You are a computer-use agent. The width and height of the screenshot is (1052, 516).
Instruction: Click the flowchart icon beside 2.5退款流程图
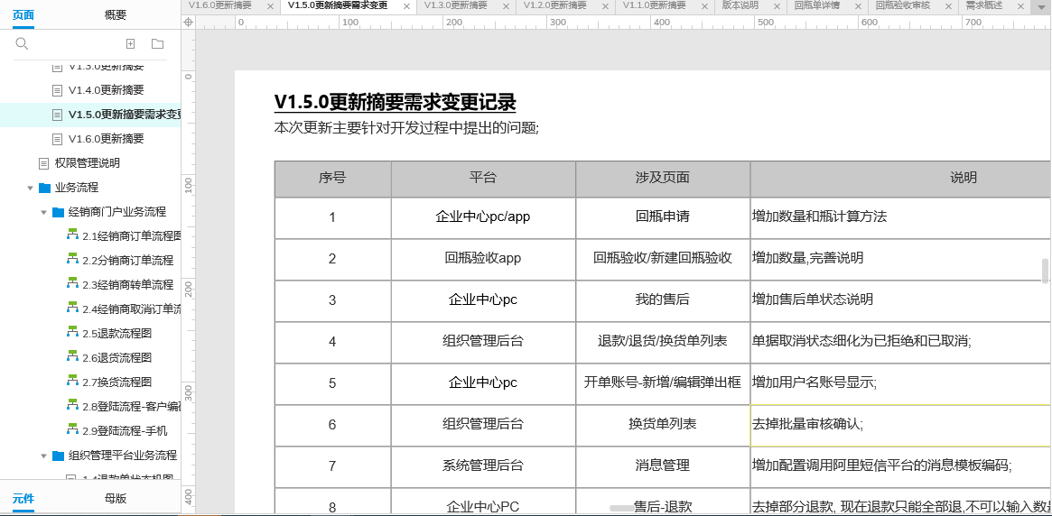point(72,332)
